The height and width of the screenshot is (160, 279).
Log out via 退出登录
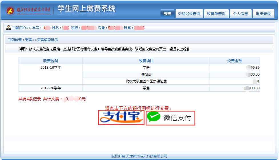click(263, 14)
